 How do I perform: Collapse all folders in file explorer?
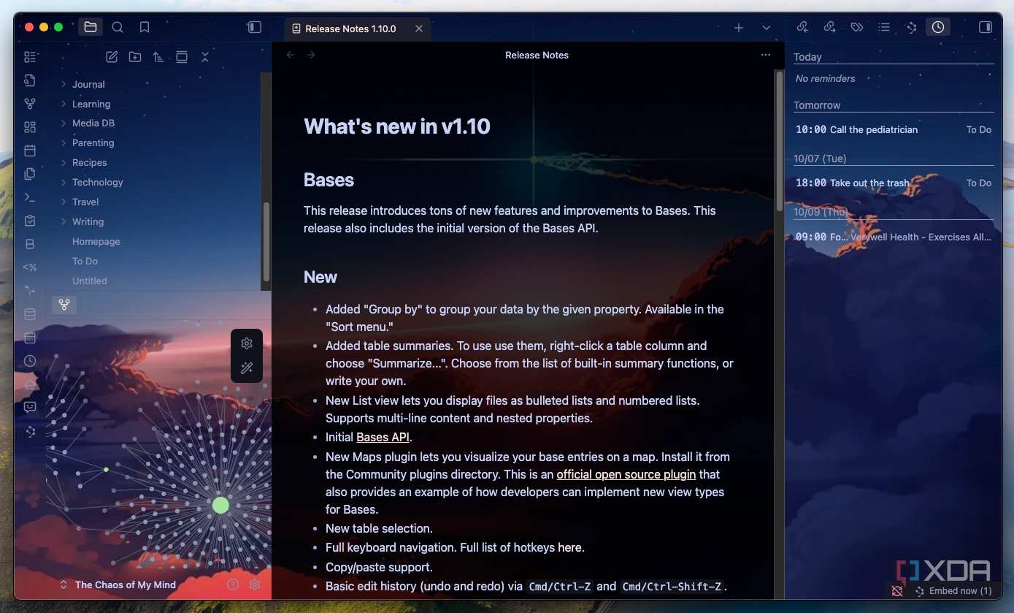(205, 56)
